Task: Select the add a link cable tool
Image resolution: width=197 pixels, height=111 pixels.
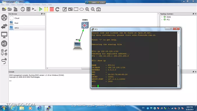Action: click(x=4, y=61)
